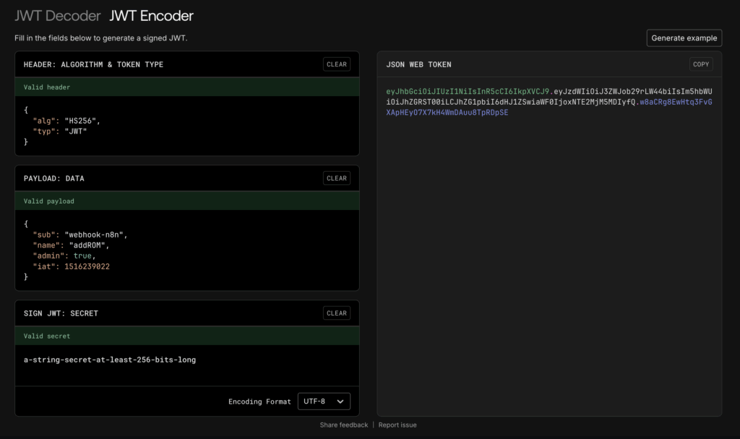Clear the payload data section

(337, 178)
